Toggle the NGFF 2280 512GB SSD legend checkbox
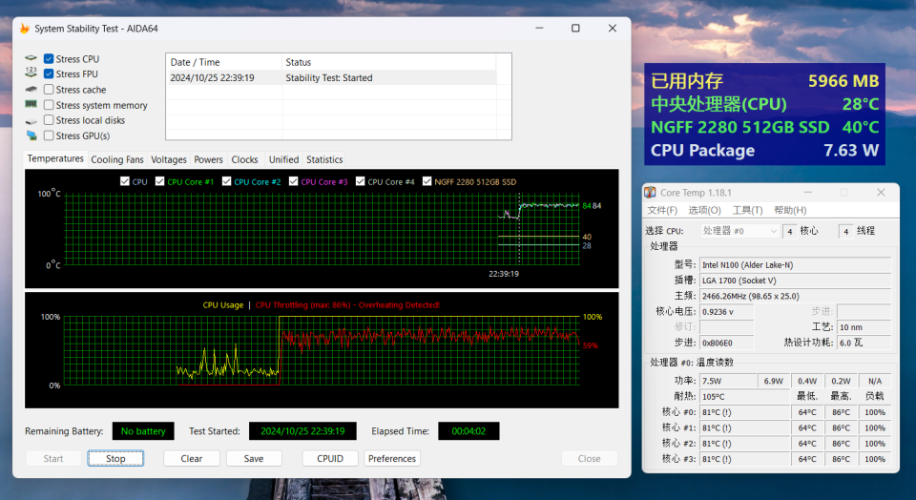916x500 pixels. [x=427, y=181]
